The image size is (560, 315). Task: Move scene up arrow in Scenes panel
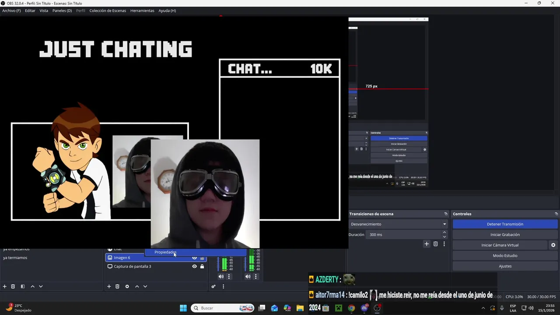[32, 287]
